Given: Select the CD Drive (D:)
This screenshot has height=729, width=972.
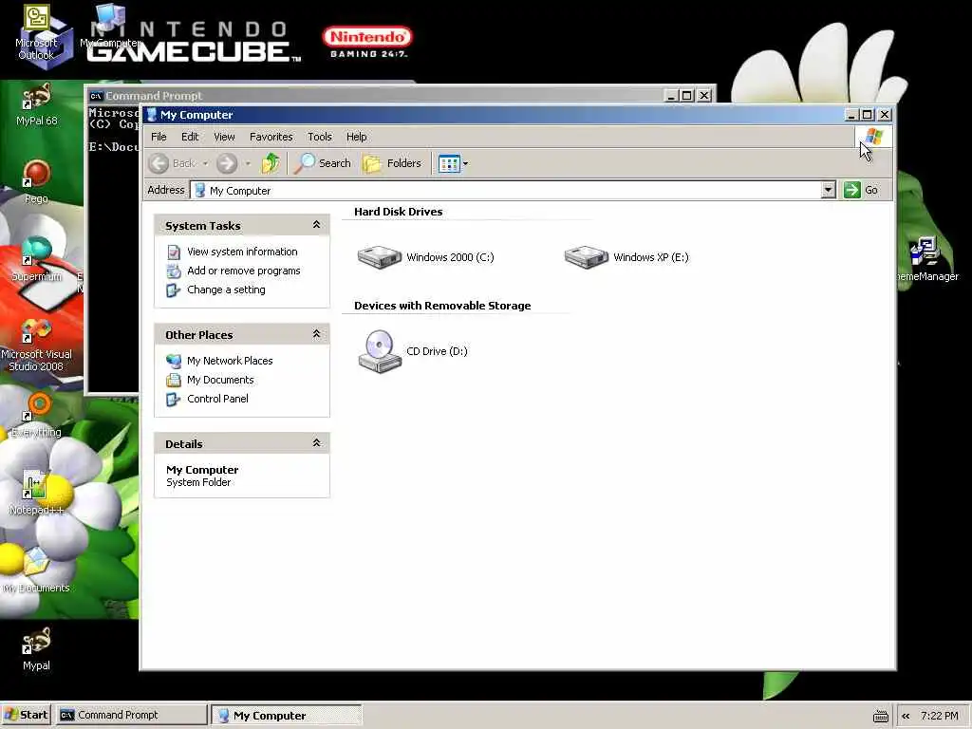Looking at the screenshot, I should 413,351.
